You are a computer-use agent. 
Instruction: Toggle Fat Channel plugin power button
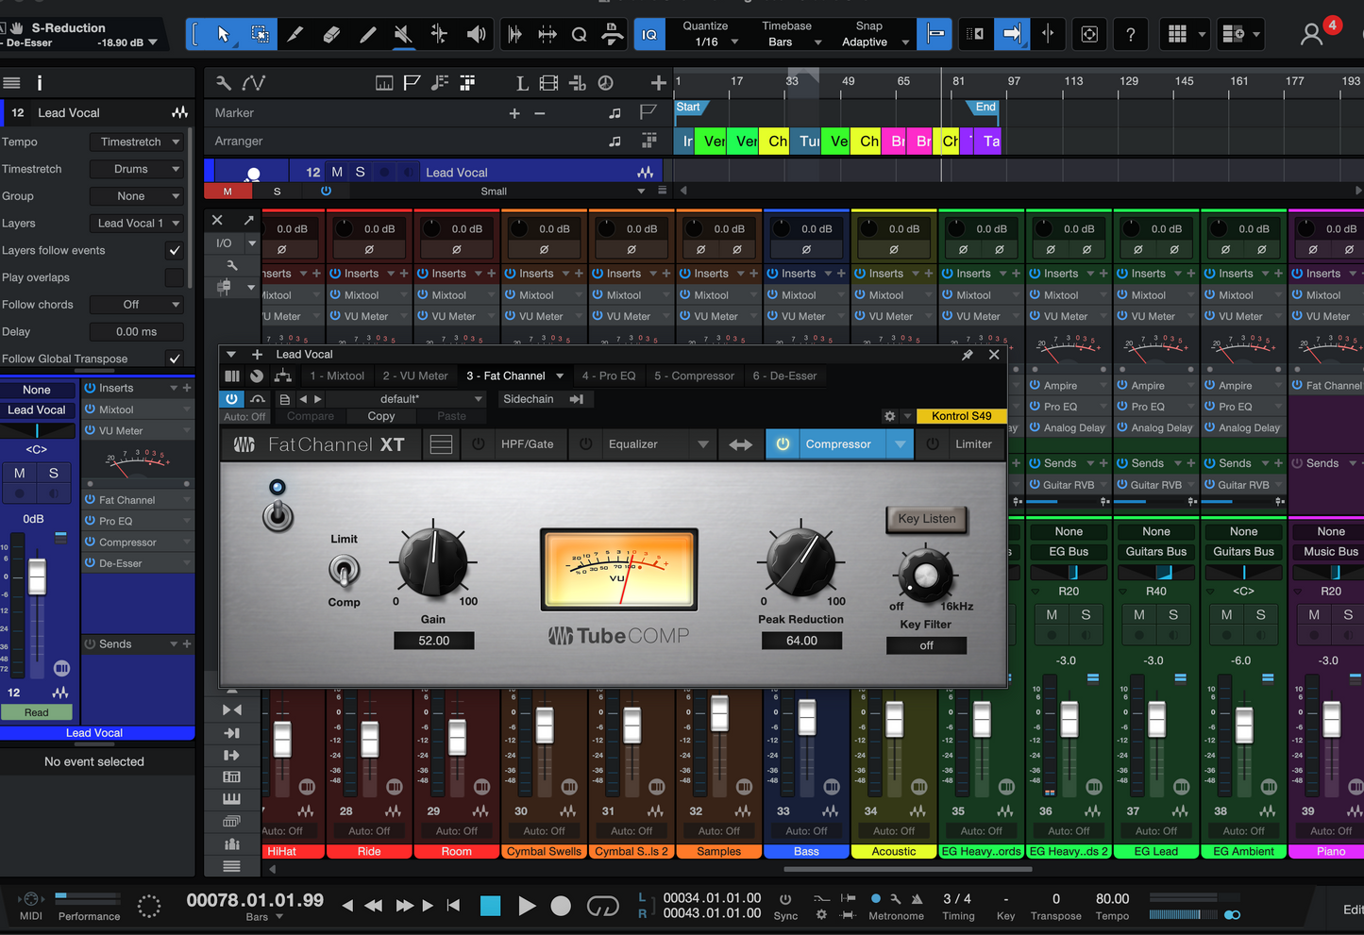[x=231, y=399]
